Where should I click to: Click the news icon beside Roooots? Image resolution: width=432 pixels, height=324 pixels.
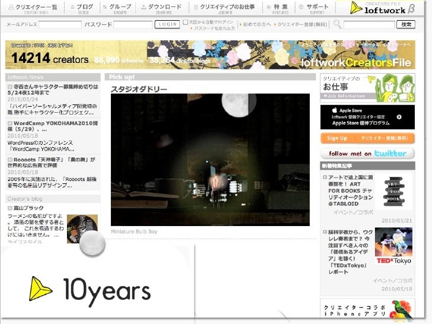click(10, 160)
